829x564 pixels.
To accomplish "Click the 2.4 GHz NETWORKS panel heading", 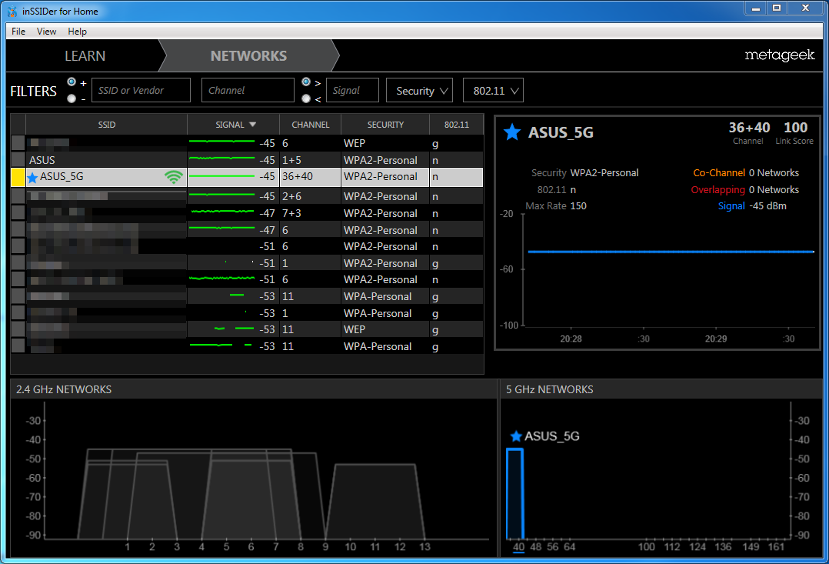I will (x=64, y=389).
